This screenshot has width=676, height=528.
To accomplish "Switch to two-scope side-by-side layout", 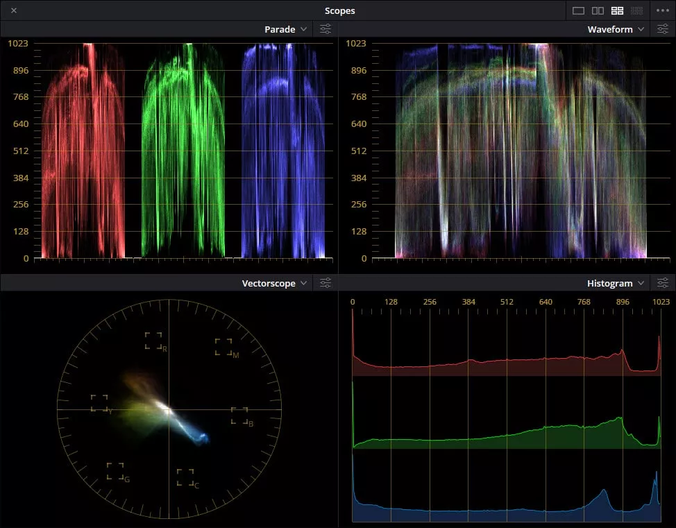I will click(x=599, y=10).
